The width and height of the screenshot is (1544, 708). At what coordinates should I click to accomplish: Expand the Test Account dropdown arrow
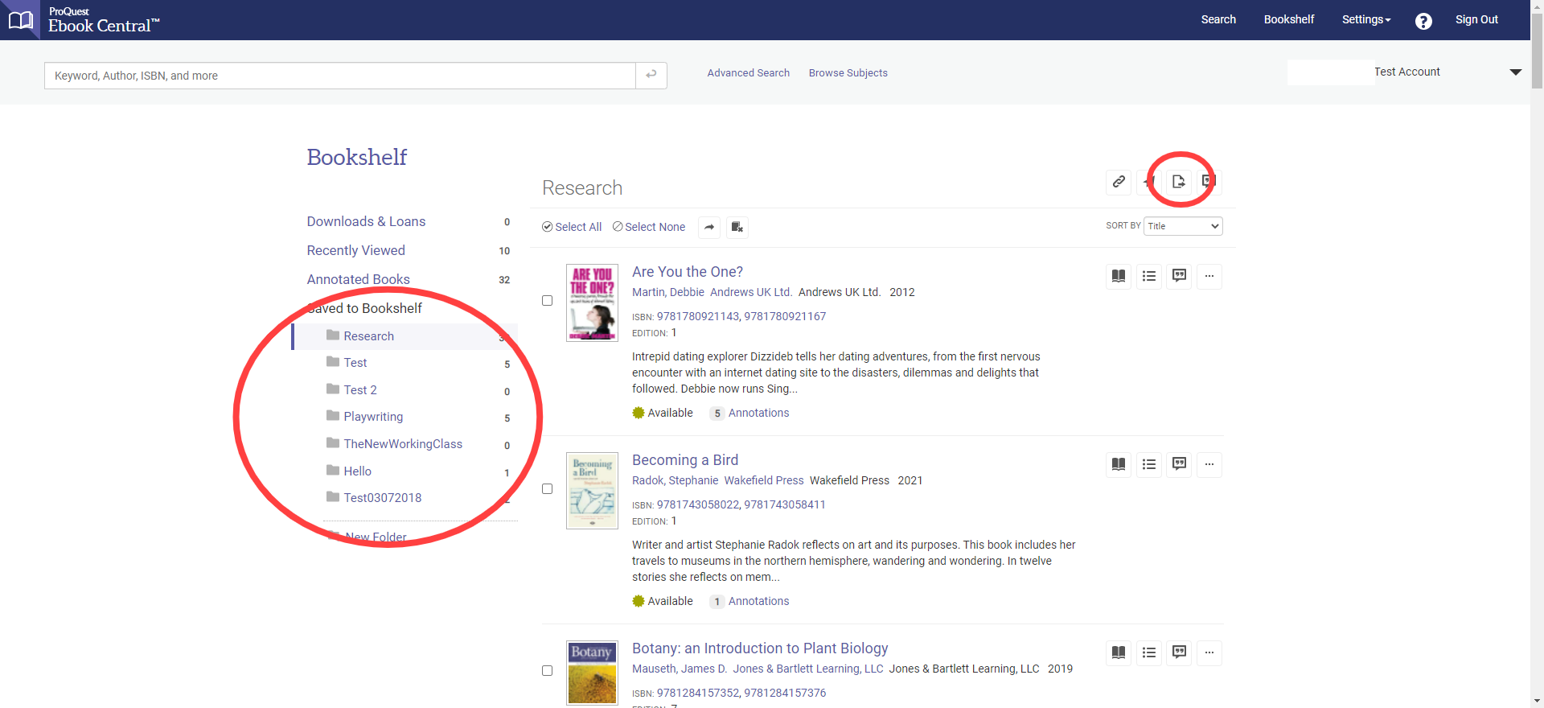[x=1516, y=72]
